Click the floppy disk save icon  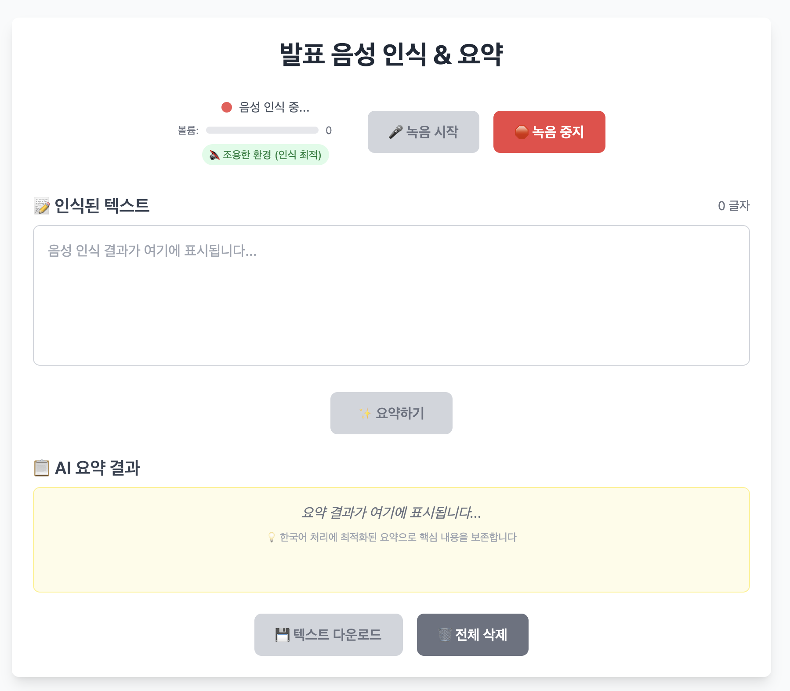pyautogui.click(x=282, y=635)
